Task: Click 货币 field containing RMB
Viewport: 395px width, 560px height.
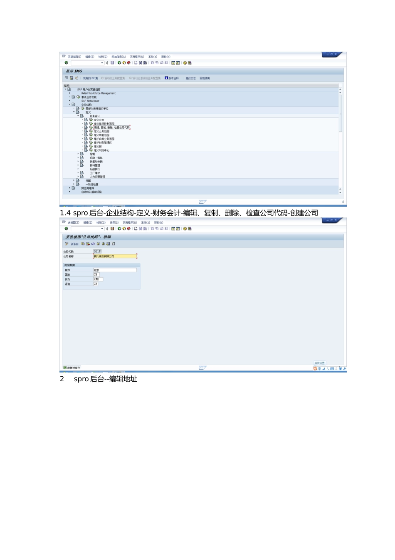Action: tap(98, 279)
